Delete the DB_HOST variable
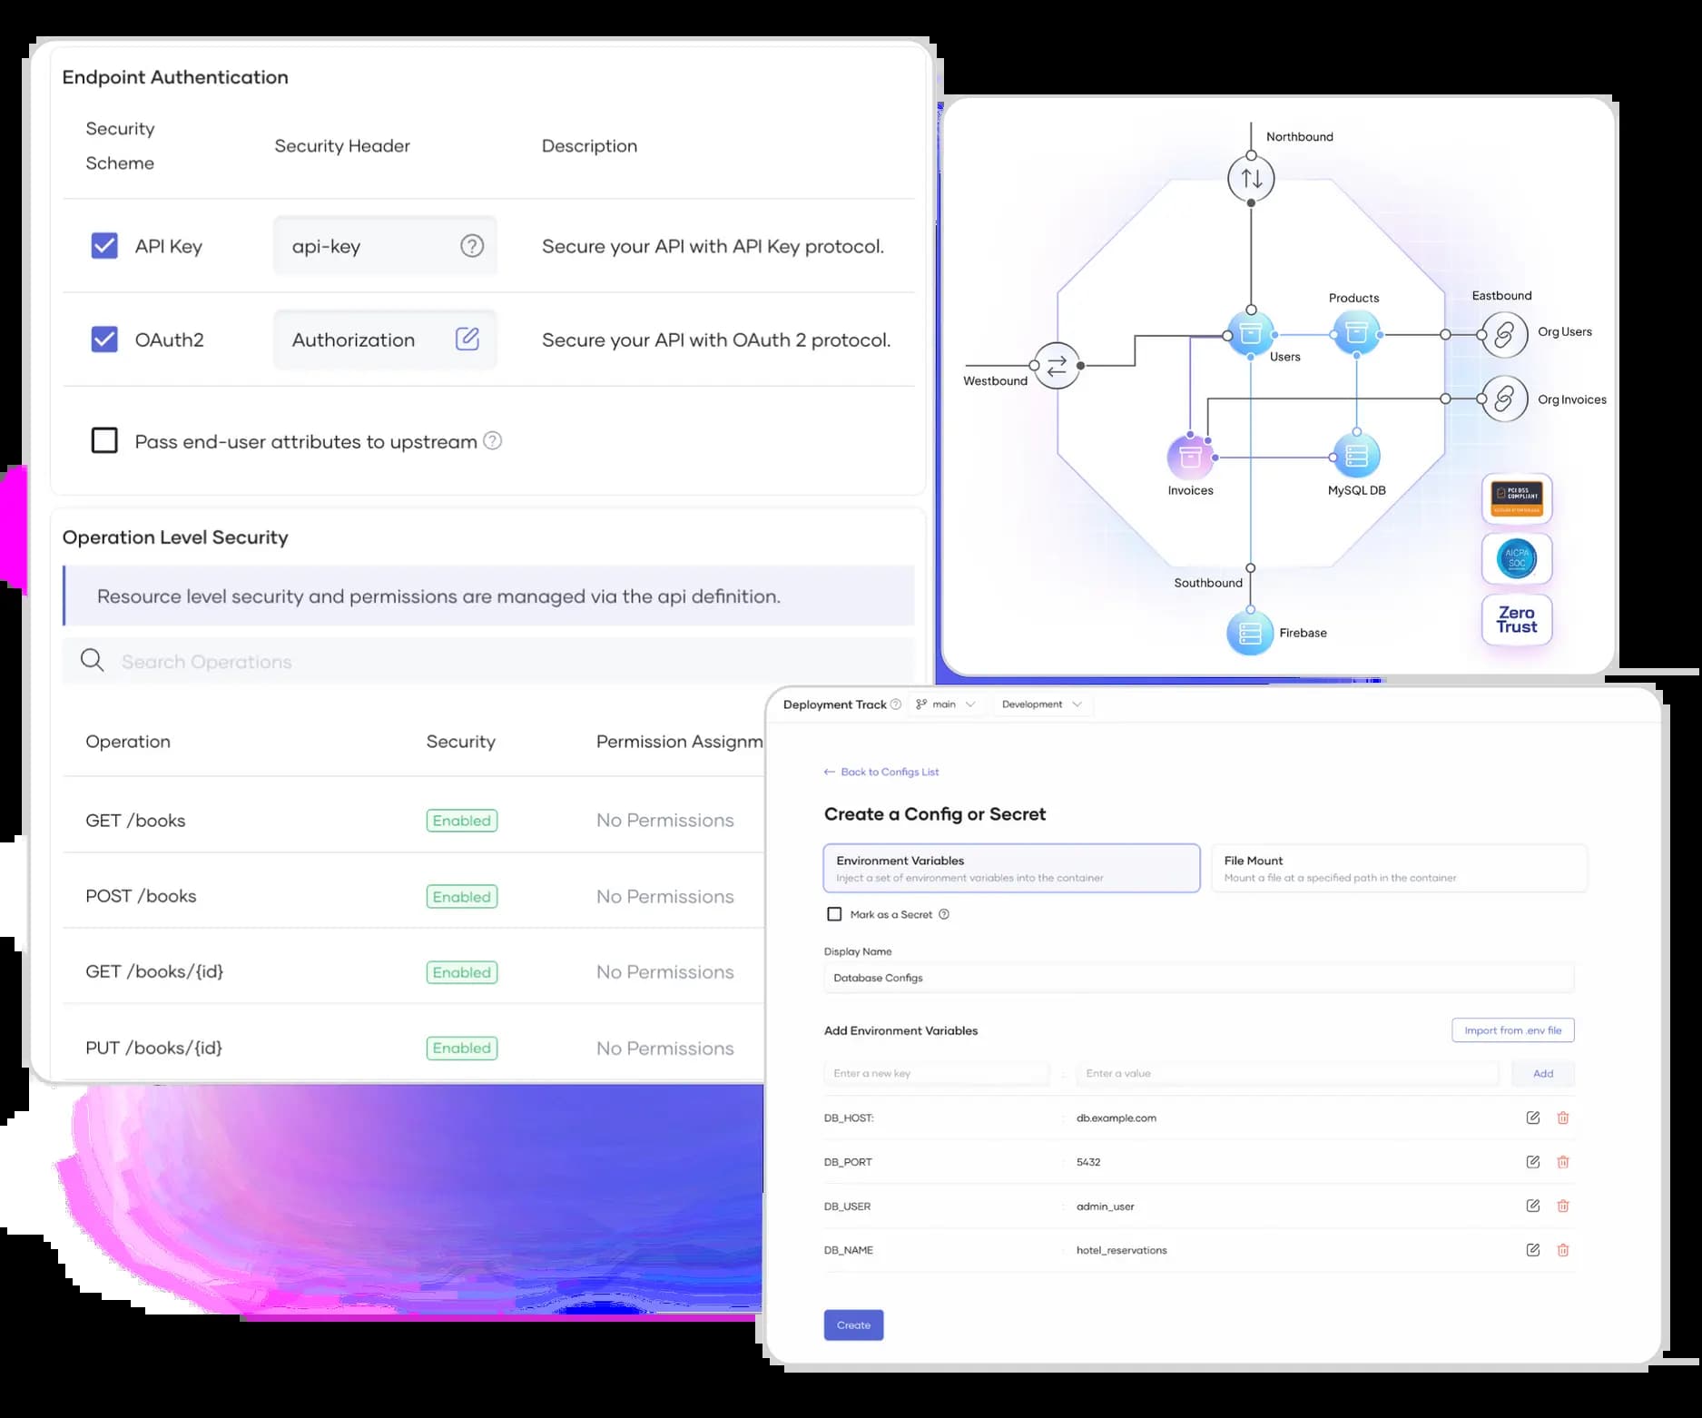The width and height of the screenshot is (1702, 1418). 1563,1118
